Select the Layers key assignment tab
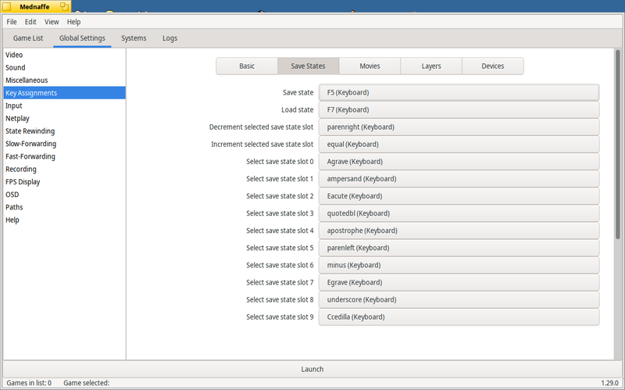Viewport: 625px width, 390px height. tap(431, 66)
